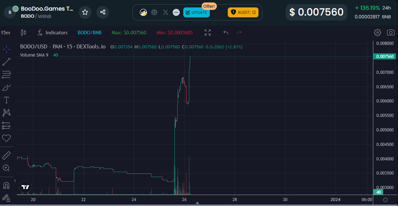Screen dimensions: 398x206
Task: Open the token website globe icon
Action: pos(154,12)
